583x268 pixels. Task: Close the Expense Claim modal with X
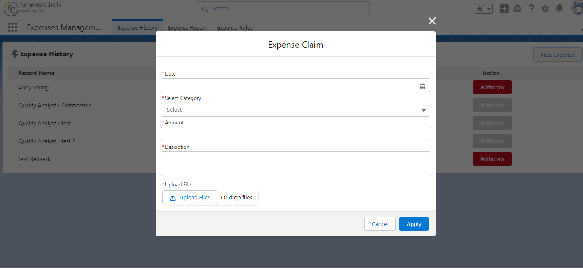[432, 21]
